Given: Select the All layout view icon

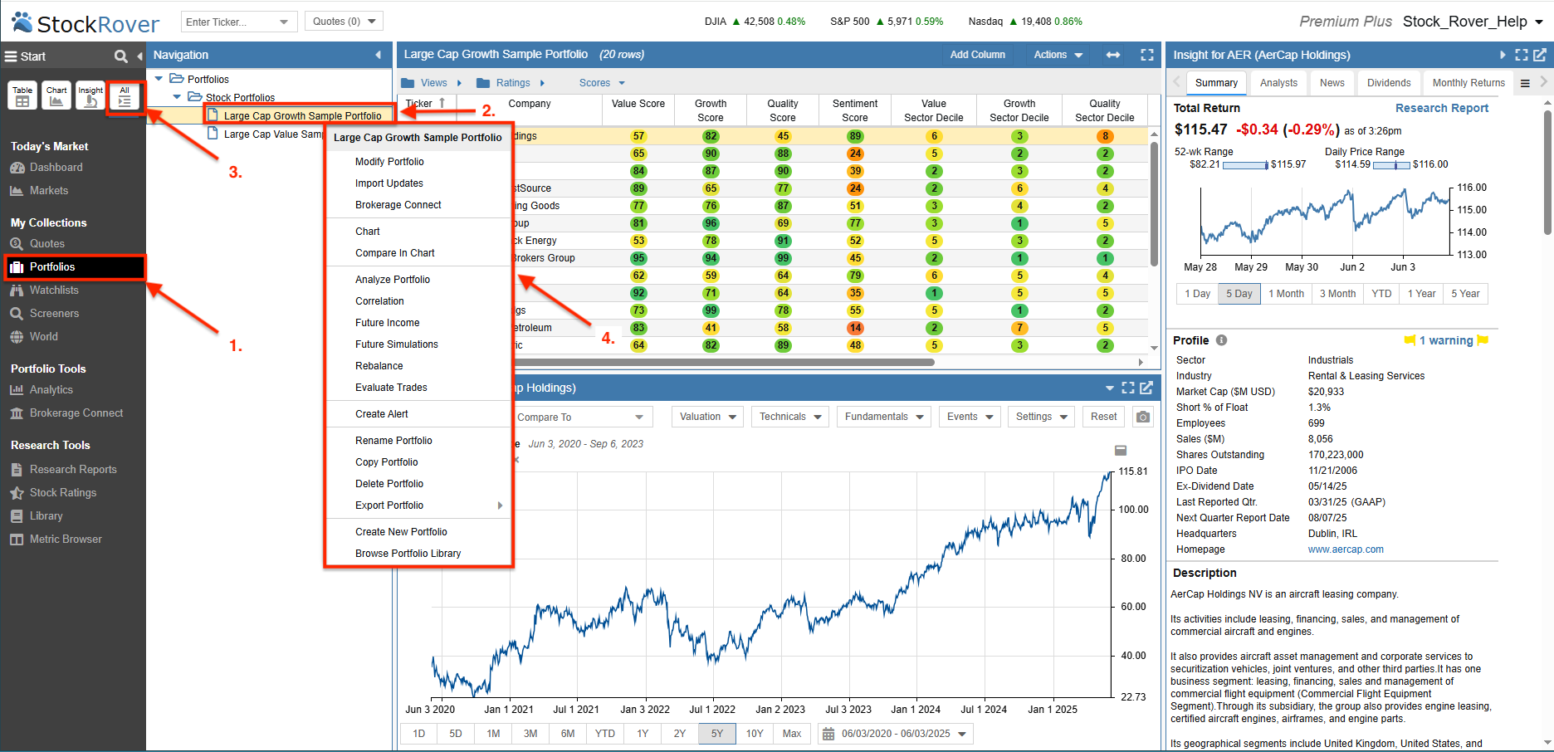Looking at the screenshot, I should click(125, 95).
